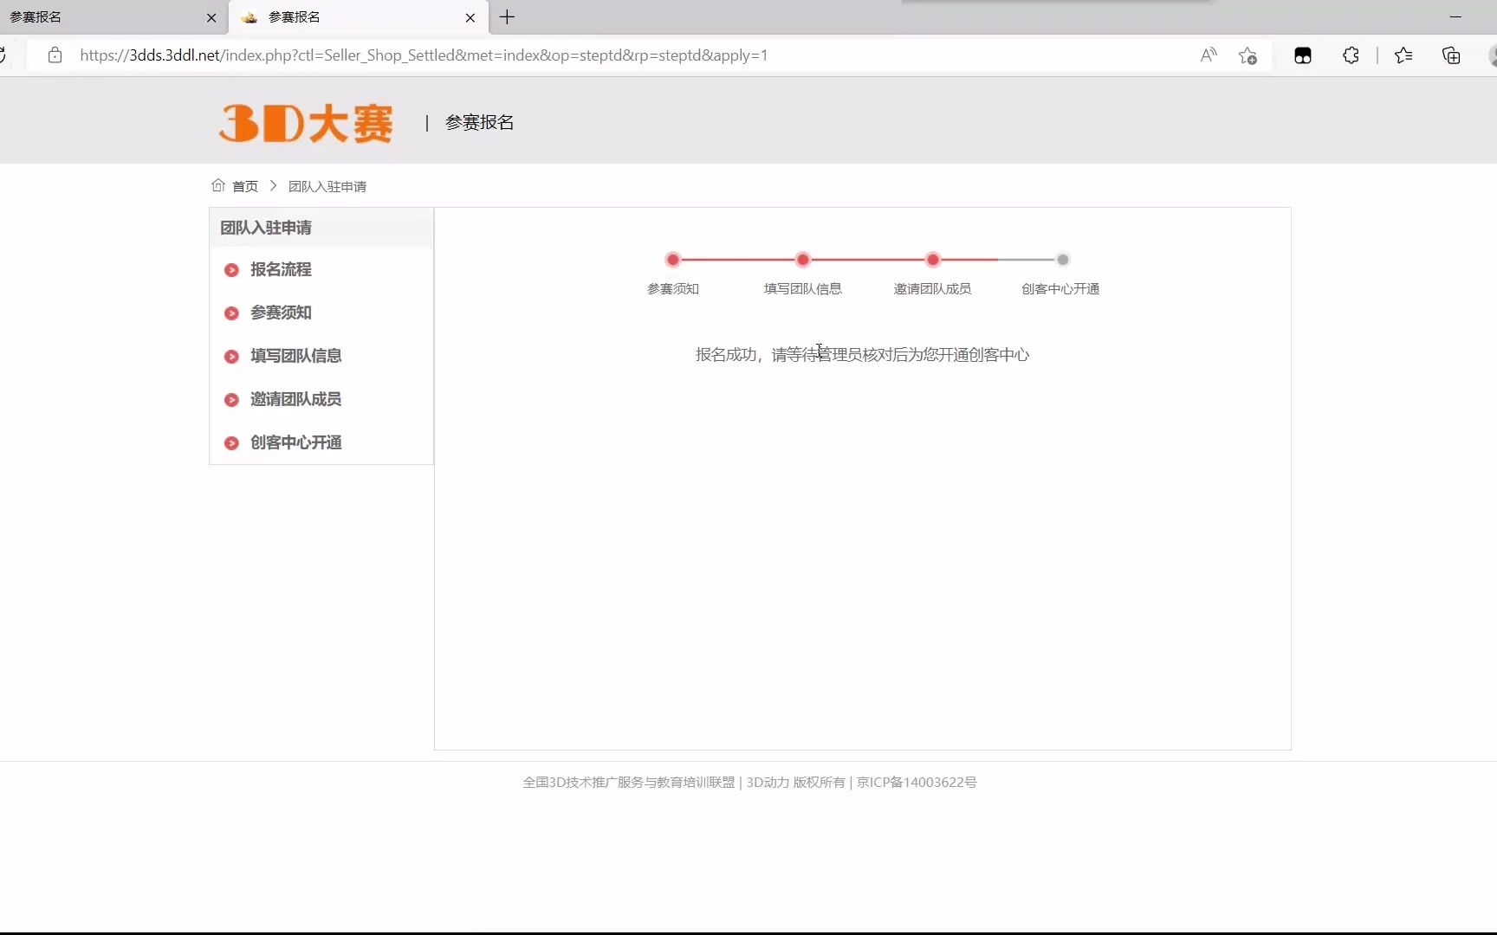Open 首页 breadcrumb link
The width and height of the screenshot is (1497, 935).
245,186
